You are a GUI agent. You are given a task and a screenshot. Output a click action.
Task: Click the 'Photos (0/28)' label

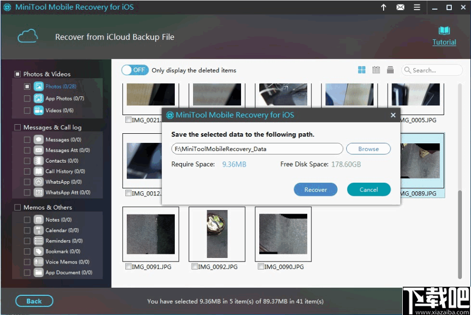pyautogui.click(x=61, y=86)
